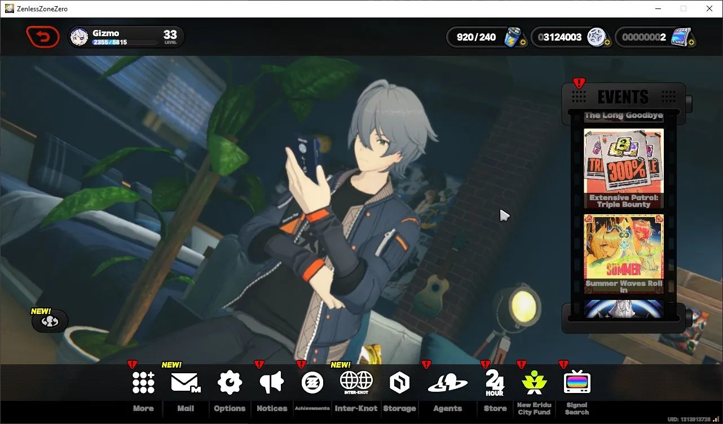Open the Notices megaphone icon
Screen dimensions: 723x424
coord(272,383)
